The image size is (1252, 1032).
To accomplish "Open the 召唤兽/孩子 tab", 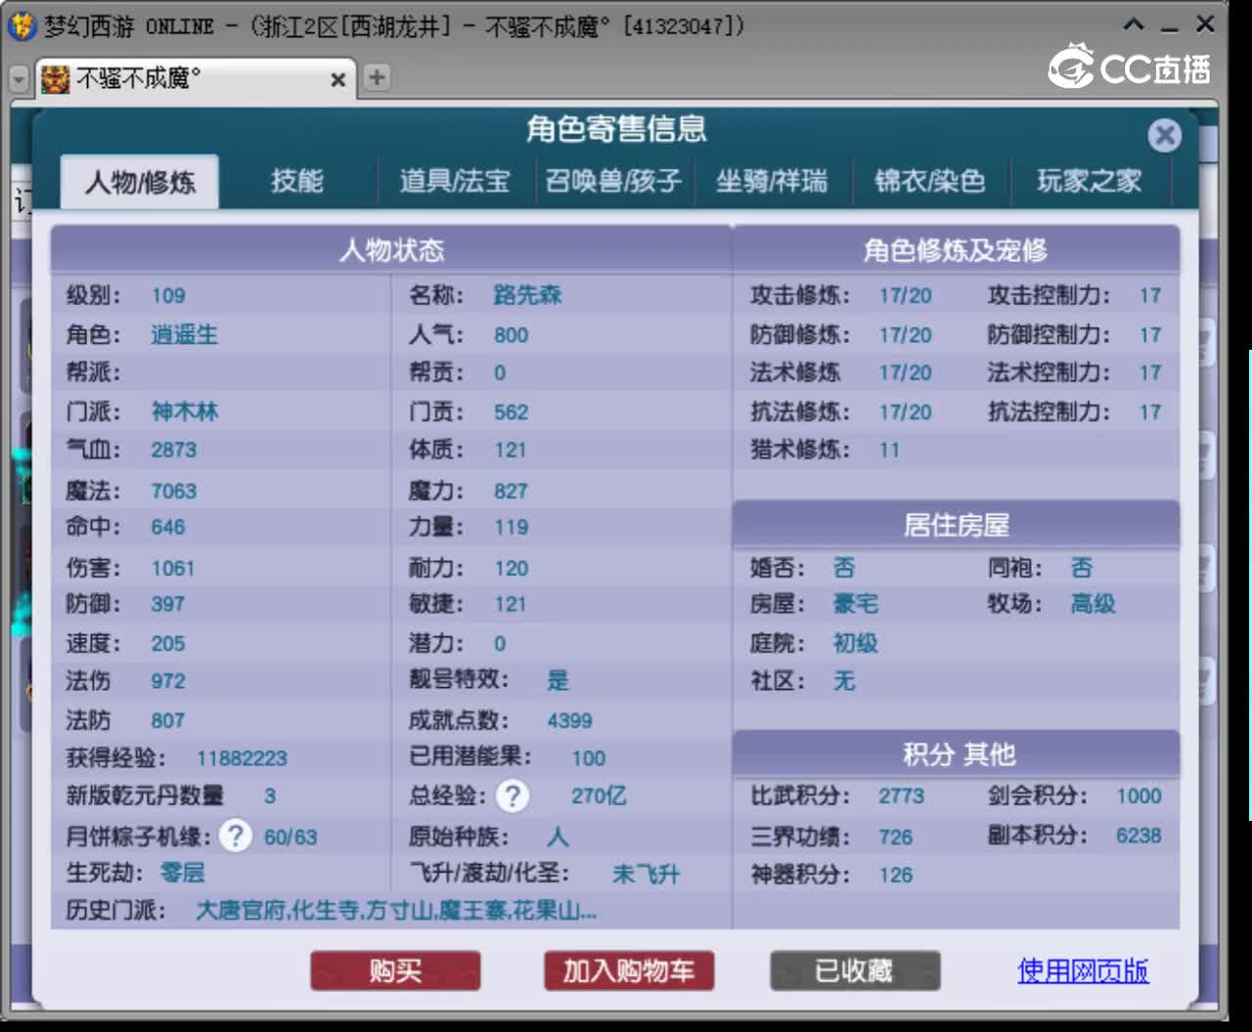I will pyautogui.click(x=613, y=181).
